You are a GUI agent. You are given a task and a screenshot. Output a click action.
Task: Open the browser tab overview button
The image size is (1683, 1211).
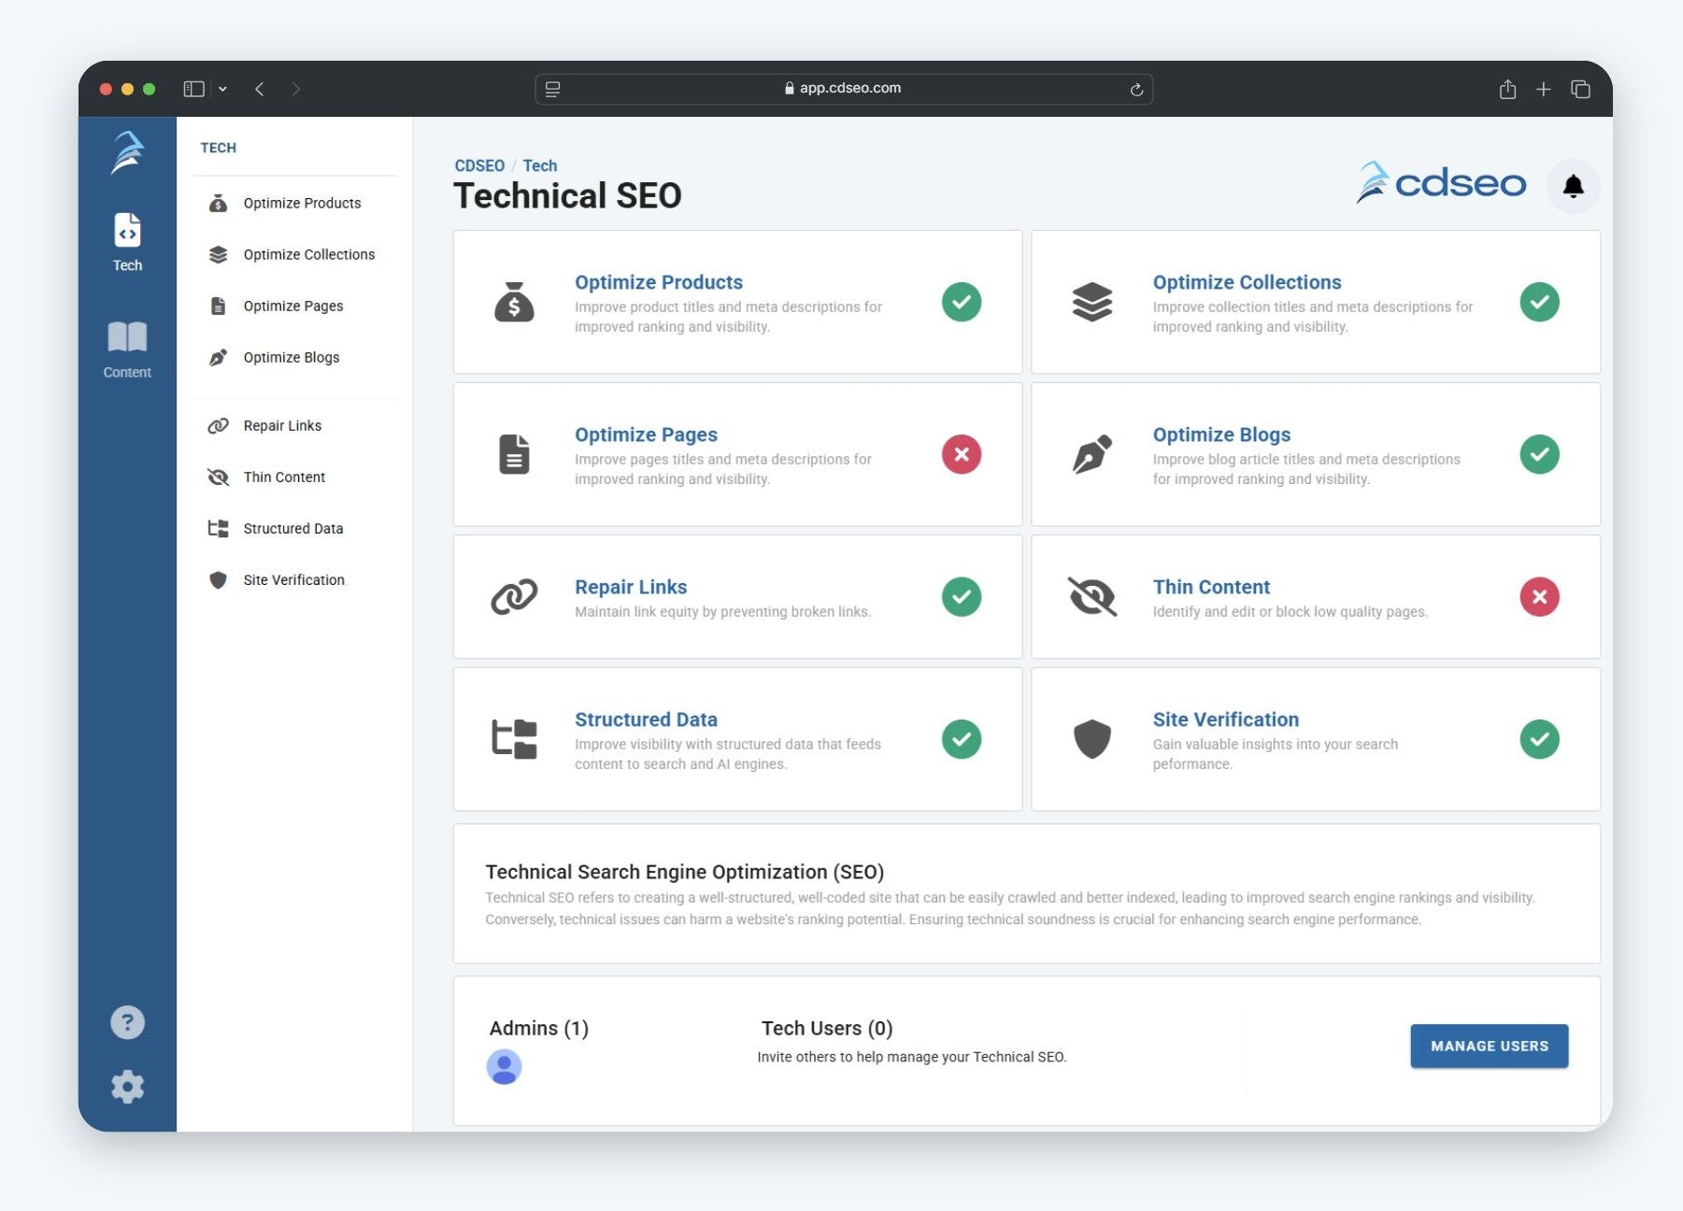point(1580,90)
